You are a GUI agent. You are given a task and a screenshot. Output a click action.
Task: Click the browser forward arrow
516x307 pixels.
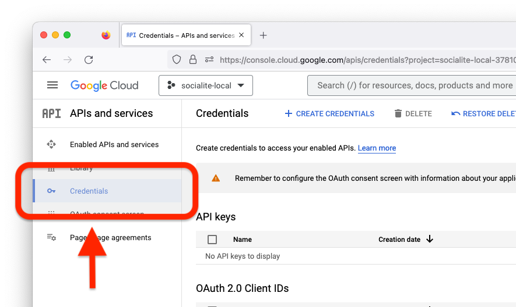68,60
